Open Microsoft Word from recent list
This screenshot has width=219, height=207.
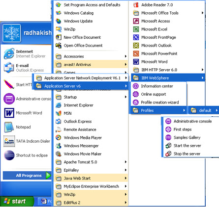point(26,113)
